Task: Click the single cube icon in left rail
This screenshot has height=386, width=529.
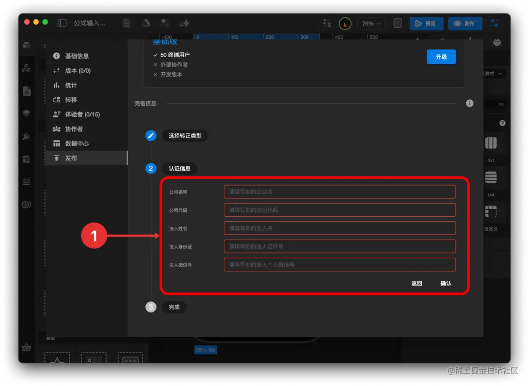Action: coord(26,45)
